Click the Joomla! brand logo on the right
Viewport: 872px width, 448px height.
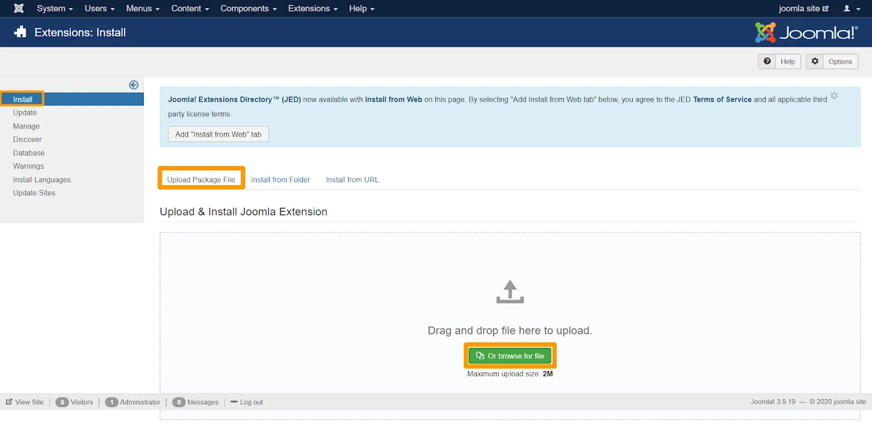(x=806, y=33)
